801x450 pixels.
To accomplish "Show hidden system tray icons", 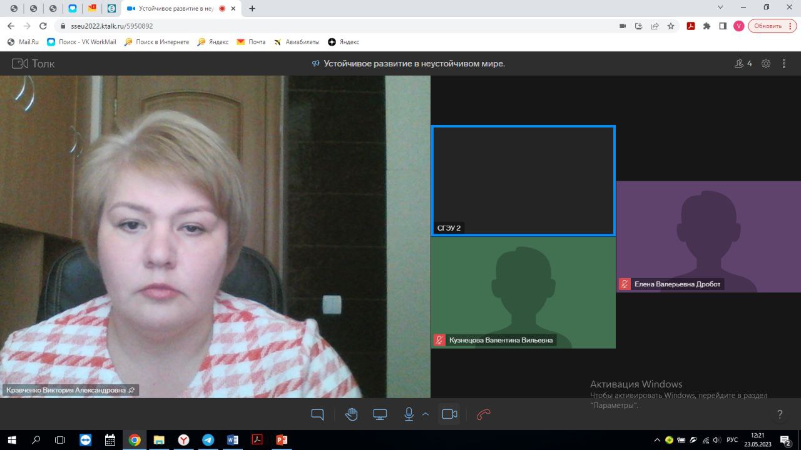I will point(657,440).
